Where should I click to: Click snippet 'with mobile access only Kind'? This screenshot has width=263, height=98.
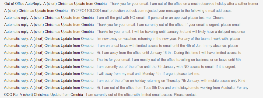(x=223, y=80)
